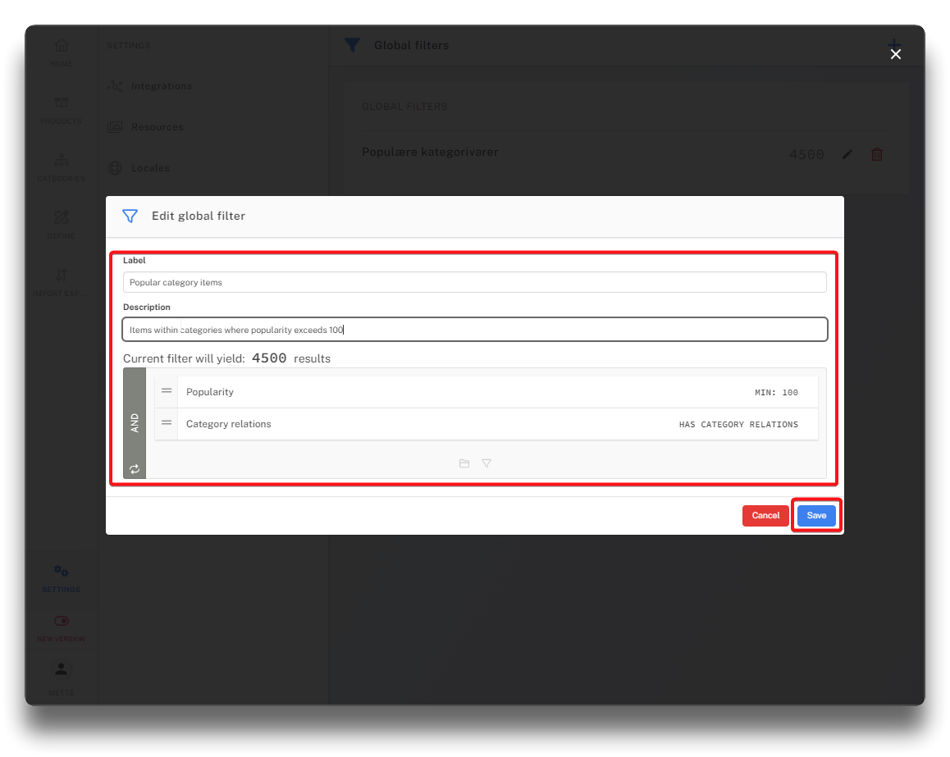950x757 pixels.
Task: Open Settings in the sidebar
Action: [62, 578]
